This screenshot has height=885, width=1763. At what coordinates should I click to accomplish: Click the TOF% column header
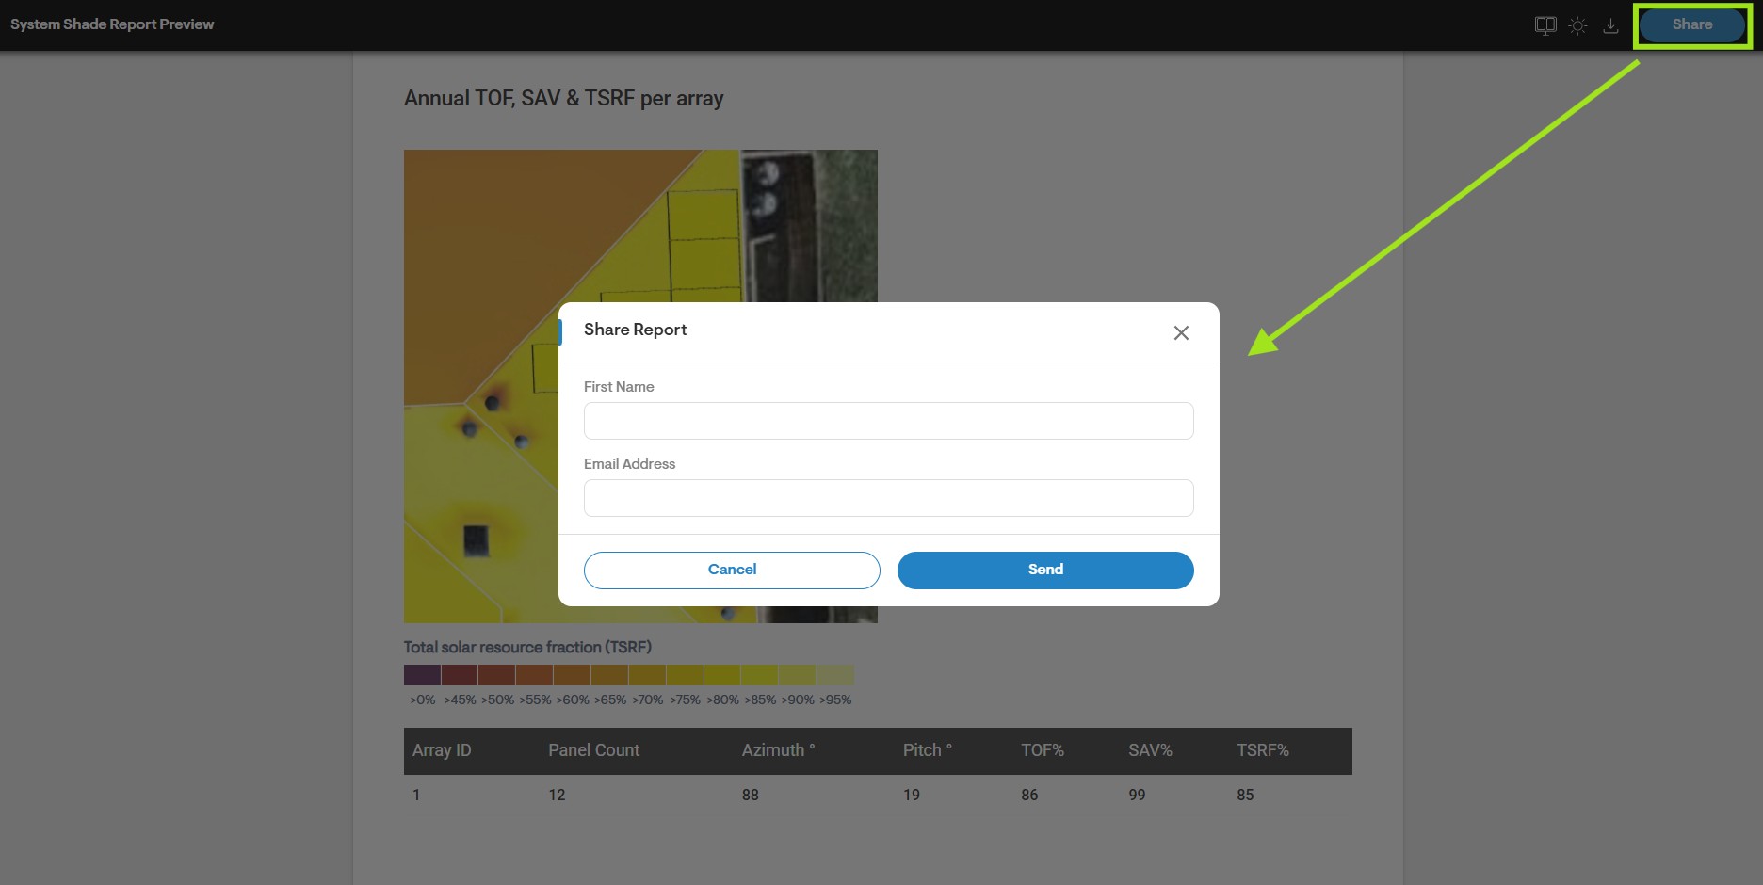tap(1043, 750)
